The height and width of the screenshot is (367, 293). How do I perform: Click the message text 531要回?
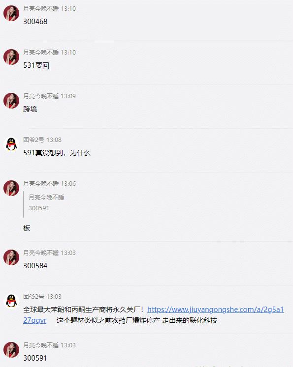[x=36, y=65]
